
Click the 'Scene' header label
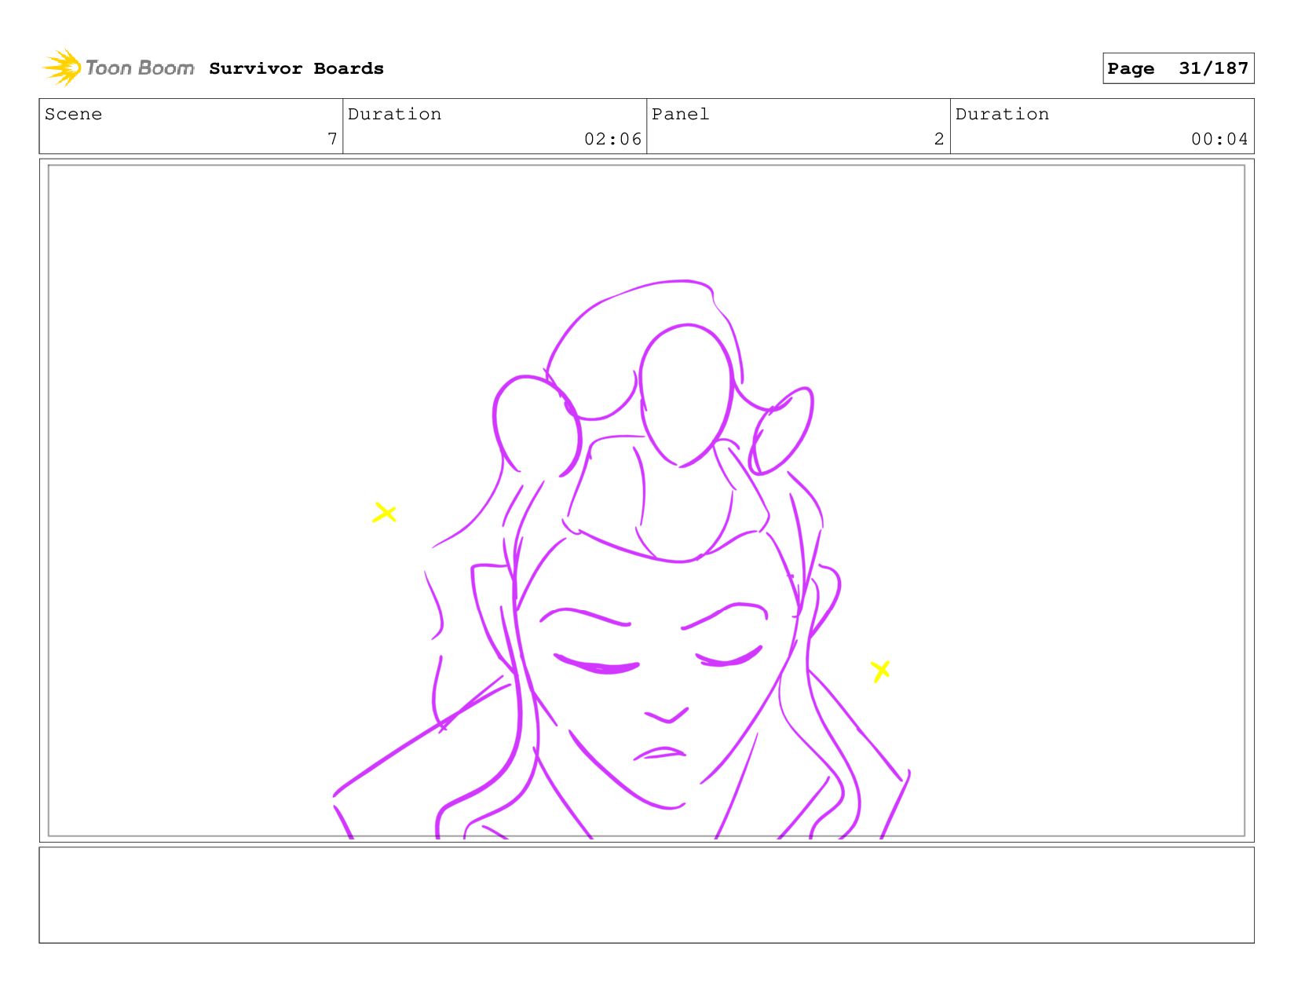click(x=73, y=114)
